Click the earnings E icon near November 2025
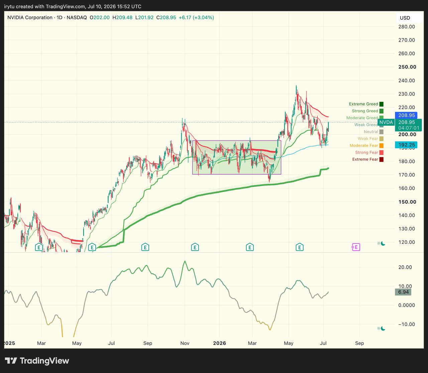The image size is (428, 373). click(x=195, y=247)
